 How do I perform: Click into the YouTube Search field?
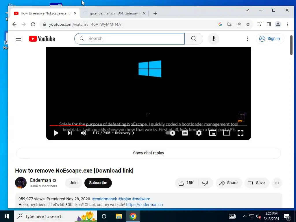pyautogui.click(x=129, y=39)
